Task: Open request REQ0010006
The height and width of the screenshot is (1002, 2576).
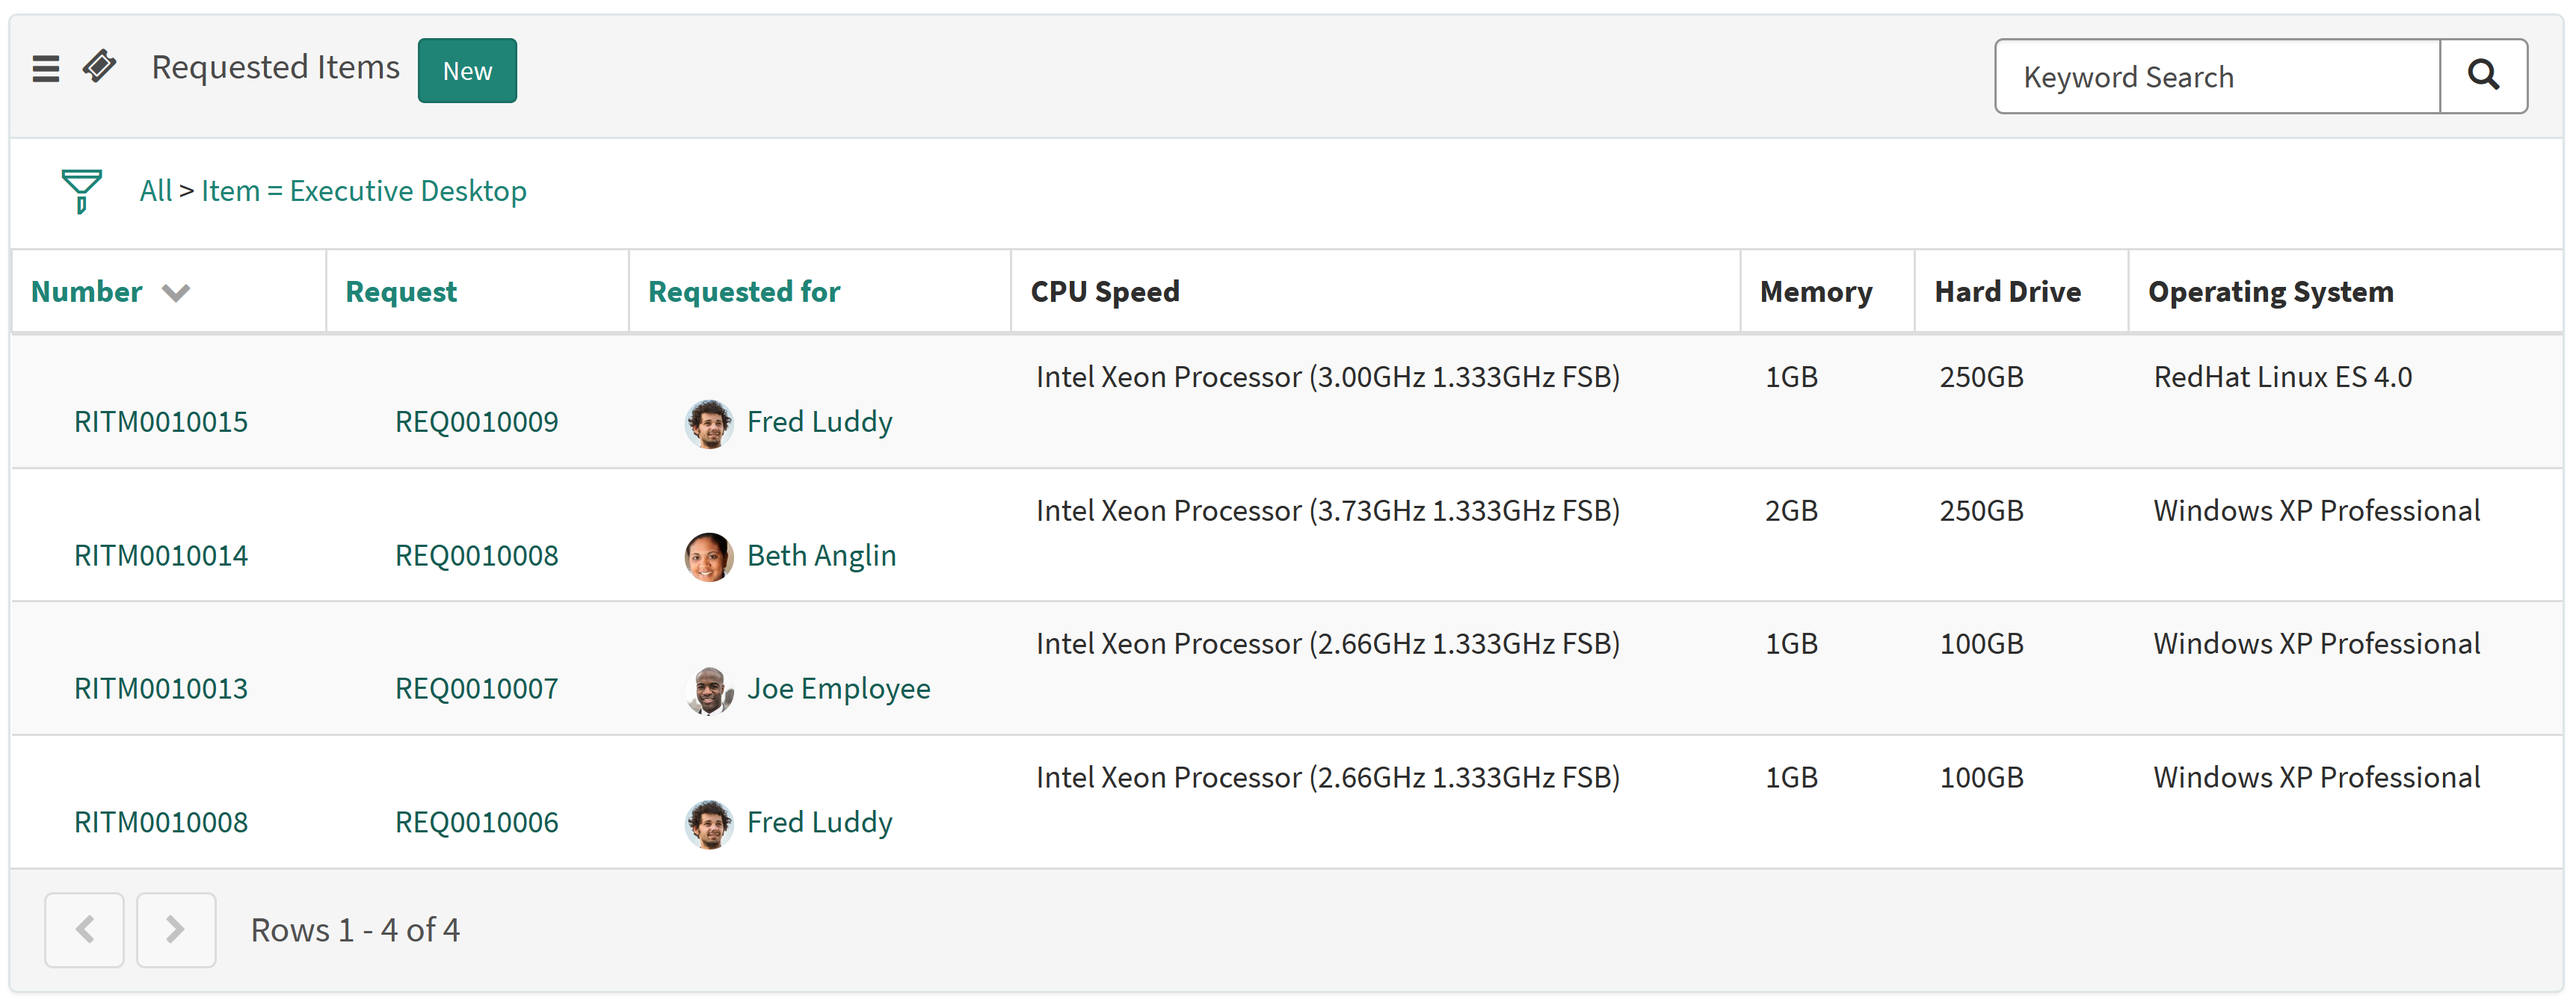Action: click(476, 823)
